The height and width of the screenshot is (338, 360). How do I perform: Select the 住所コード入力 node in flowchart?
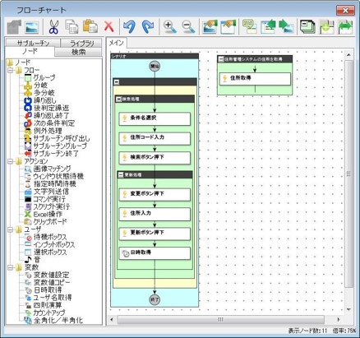pos(155,139)
